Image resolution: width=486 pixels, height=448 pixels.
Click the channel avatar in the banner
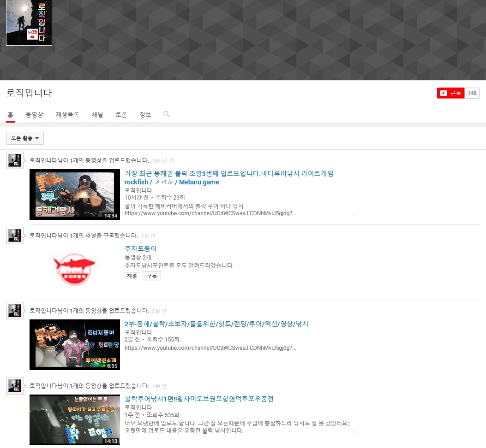point(29,23)
